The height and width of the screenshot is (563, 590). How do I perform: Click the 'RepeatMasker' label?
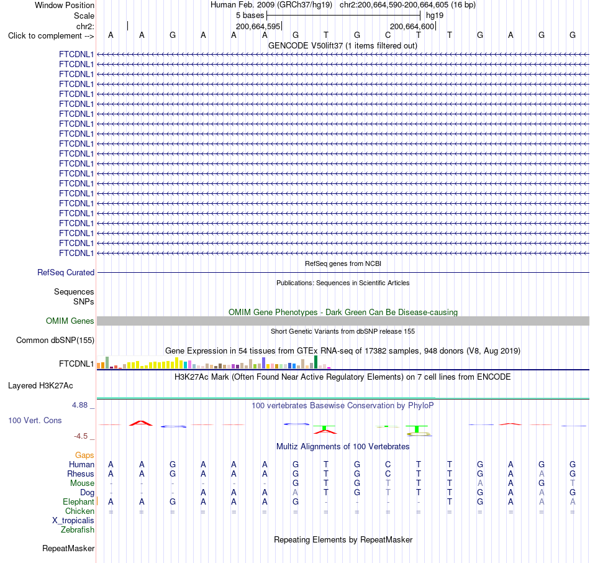68,548
